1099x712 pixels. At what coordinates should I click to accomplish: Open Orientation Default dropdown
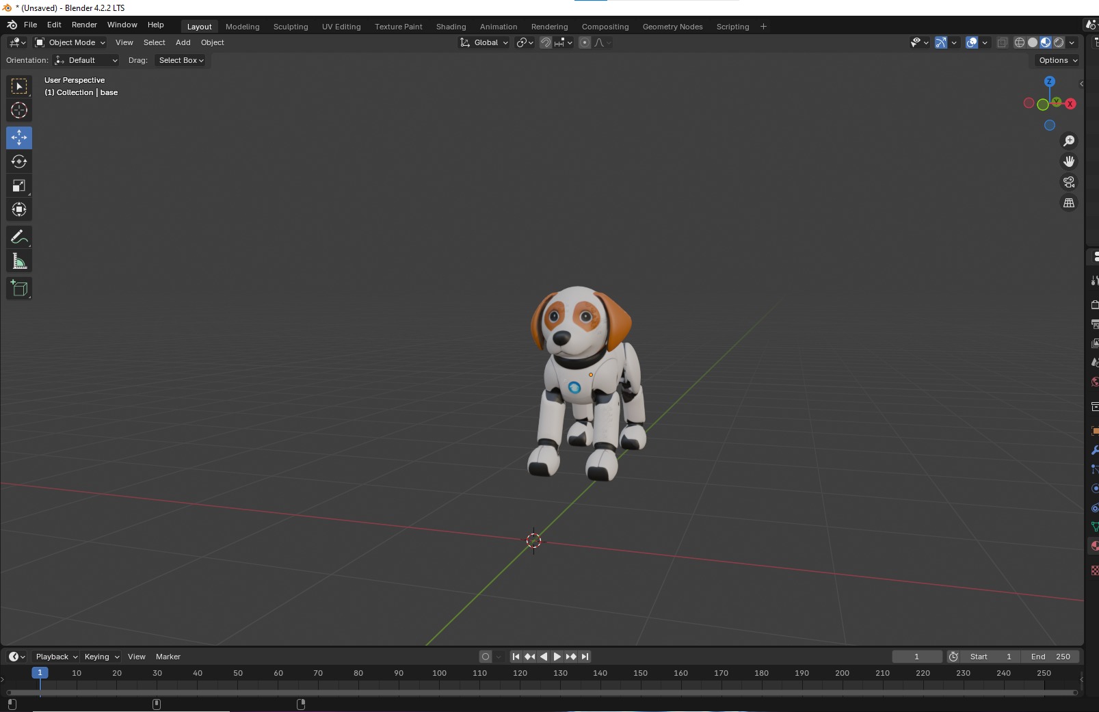pyautogui.click(x=86, y=60)
